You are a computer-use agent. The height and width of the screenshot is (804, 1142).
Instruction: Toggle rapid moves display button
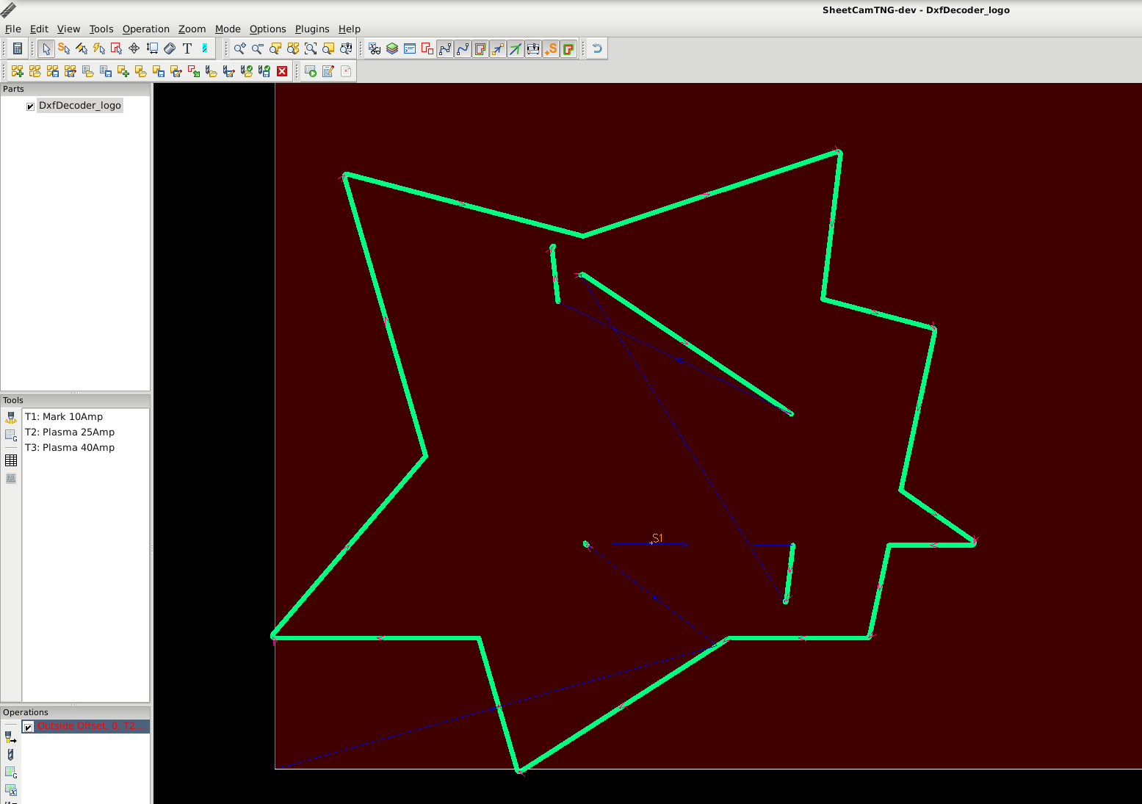[498, 48]
